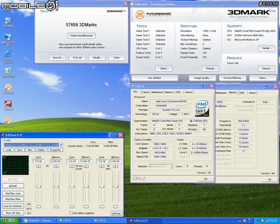Image resolution: width=280 pixels, height=224 pixels.
Task: Click the plus above the 2D Memory slider
Action: pyautogui.click(x=56, y=166)
